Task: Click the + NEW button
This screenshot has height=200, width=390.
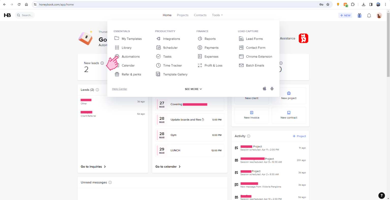Action: pos(345,15)
